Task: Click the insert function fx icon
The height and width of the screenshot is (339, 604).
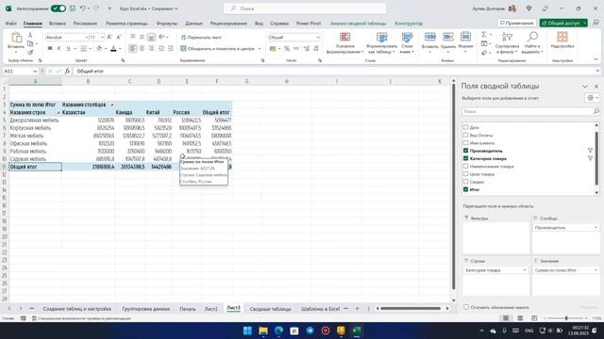Action: click(67, 72)
